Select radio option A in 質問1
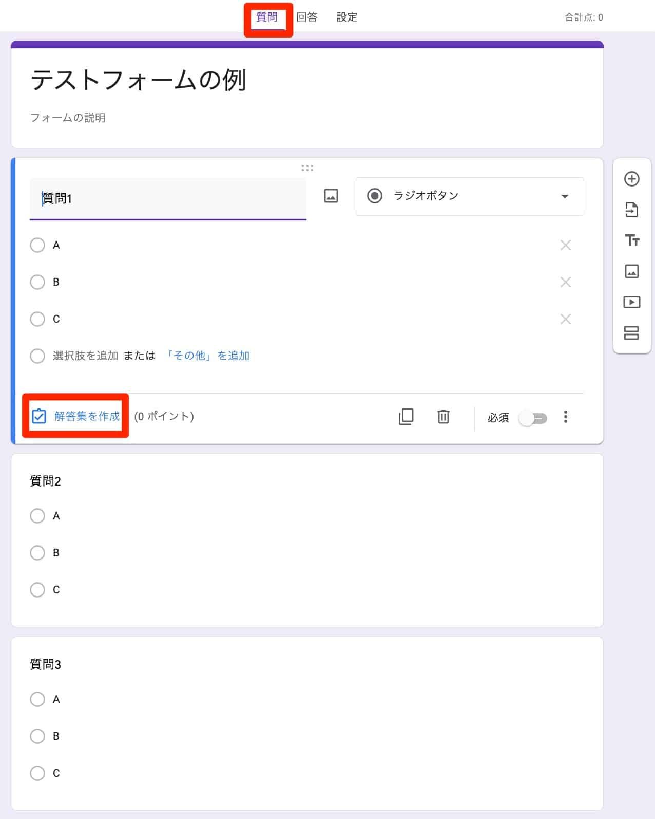The width and height of the screenshot is (655, 819). 37,245
